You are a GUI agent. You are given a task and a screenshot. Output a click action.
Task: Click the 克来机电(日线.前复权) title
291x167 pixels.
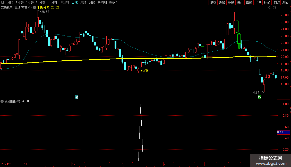(x=16, y=7)
